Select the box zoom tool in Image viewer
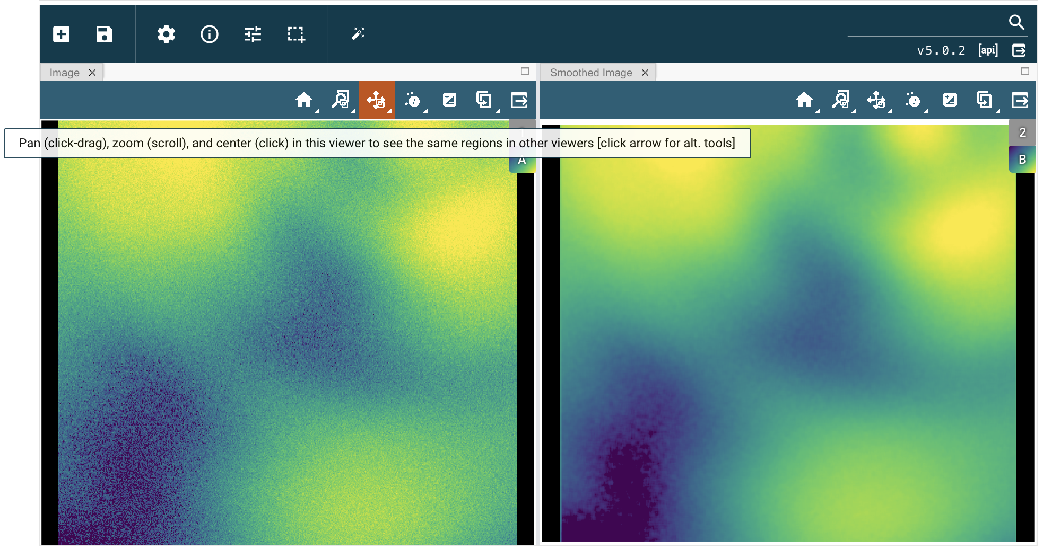 (x=340, y=100)
